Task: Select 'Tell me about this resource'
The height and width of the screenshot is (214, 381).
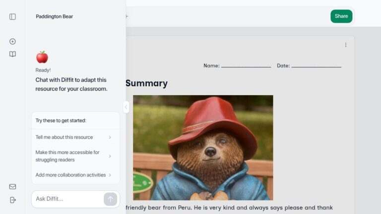Action: tap(75, 137)
